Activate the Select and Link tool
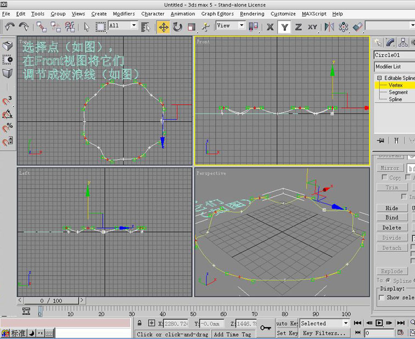 41,27
